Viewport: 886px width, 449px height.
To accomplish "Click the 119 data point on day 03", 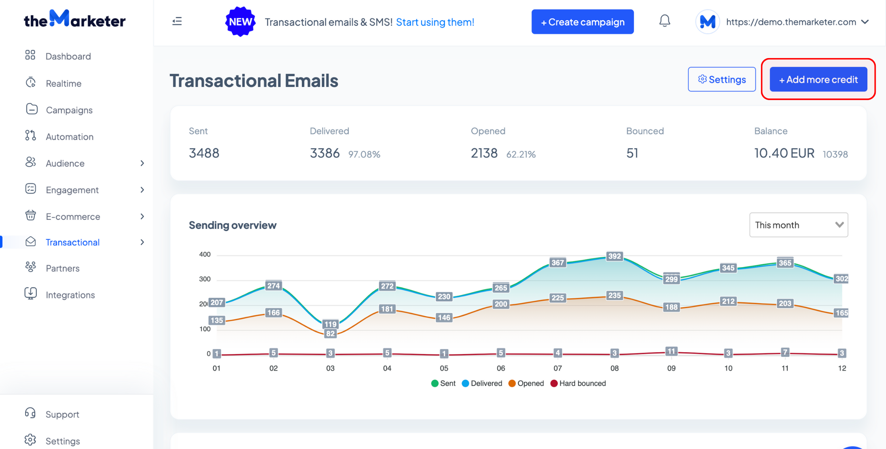I will [330, 324].
